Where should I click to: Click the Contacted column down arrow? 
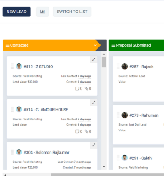(x=104, y=166)
